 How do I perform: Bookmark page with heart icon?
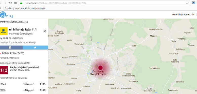tap(187, 3)
